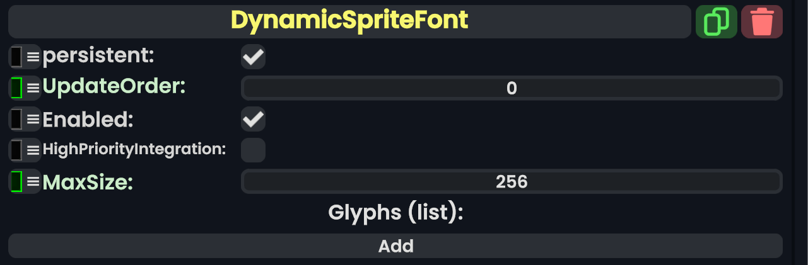Click the red trash delete icon

(762, 22)
